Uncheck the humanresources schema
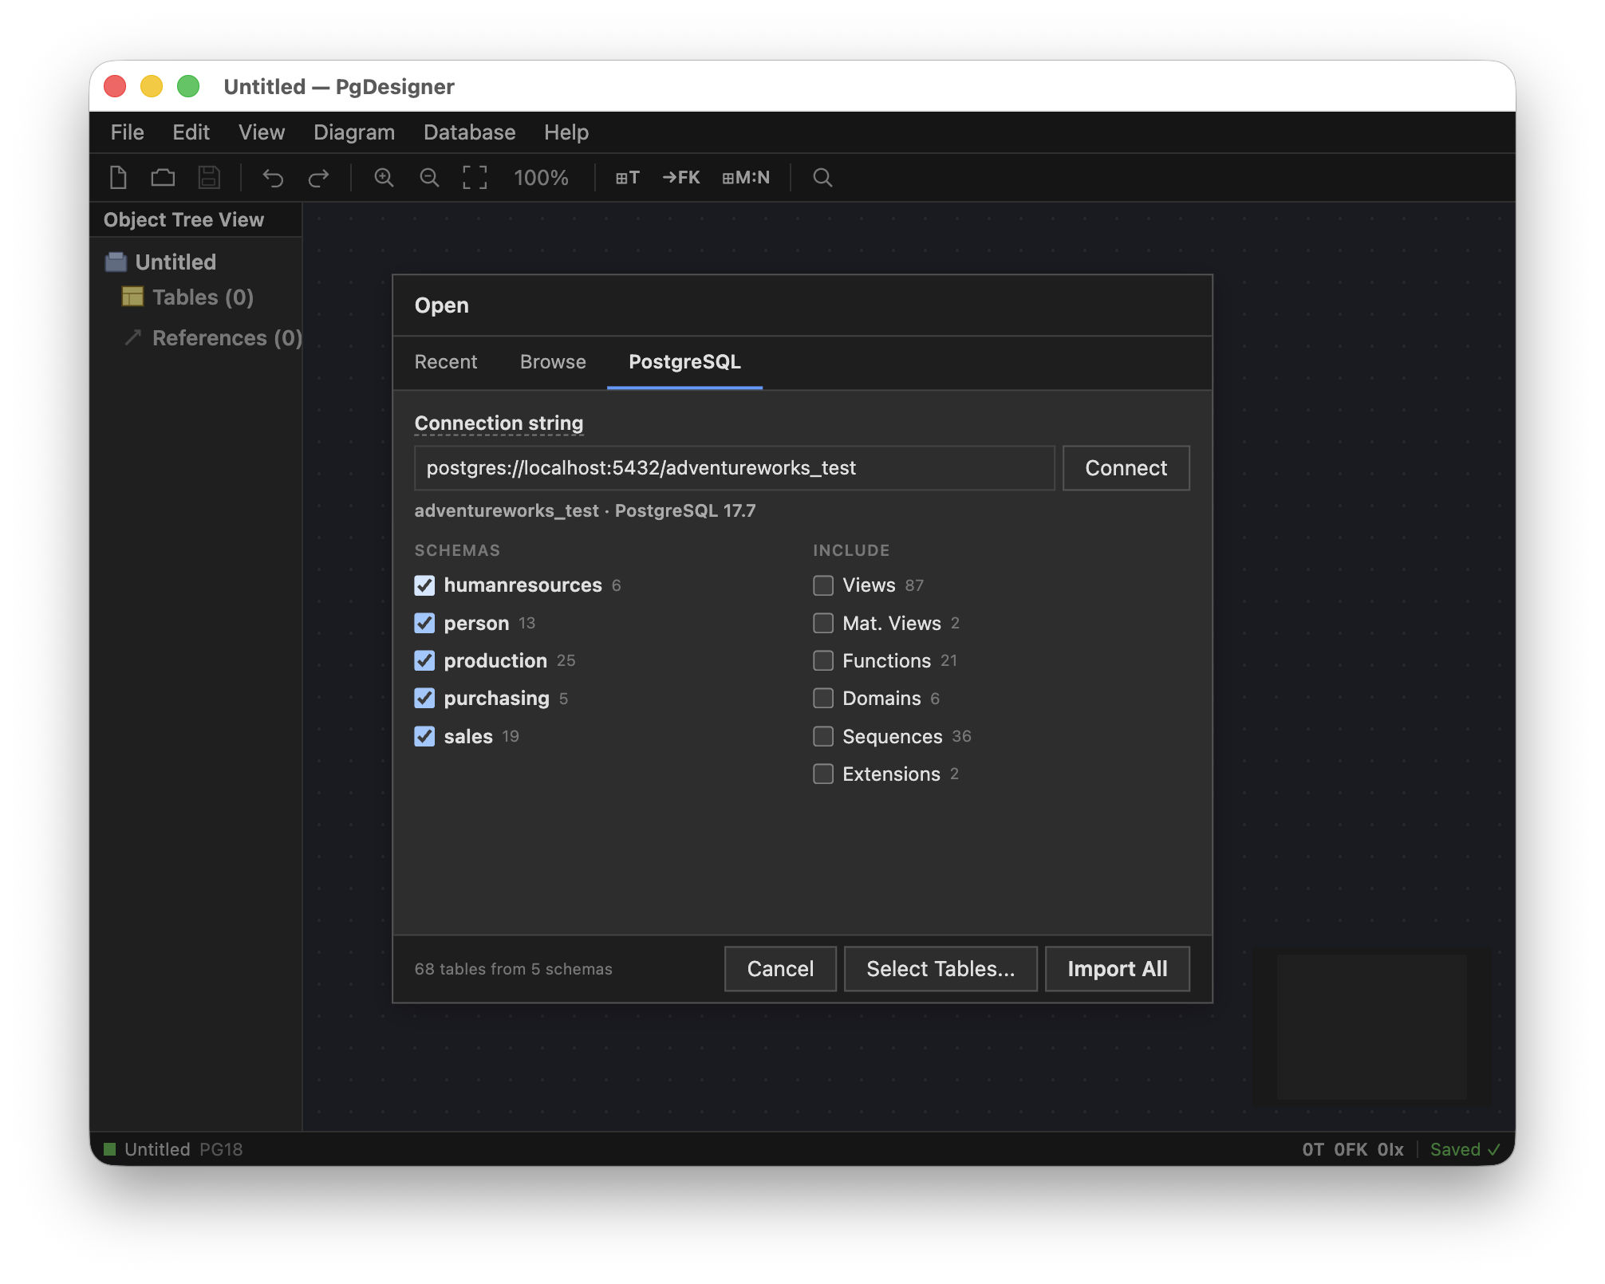 pyautogui.click(x=424, y=585)
